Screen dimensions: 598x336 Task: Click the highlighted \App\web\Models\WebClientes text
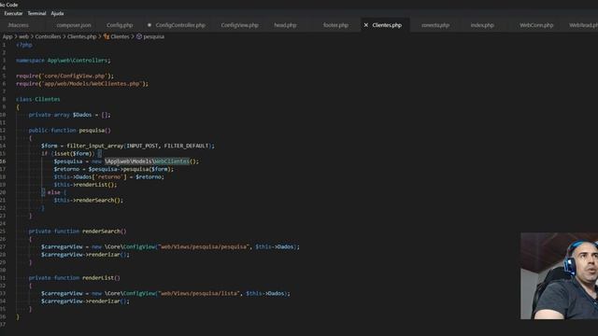coord(148,161)
